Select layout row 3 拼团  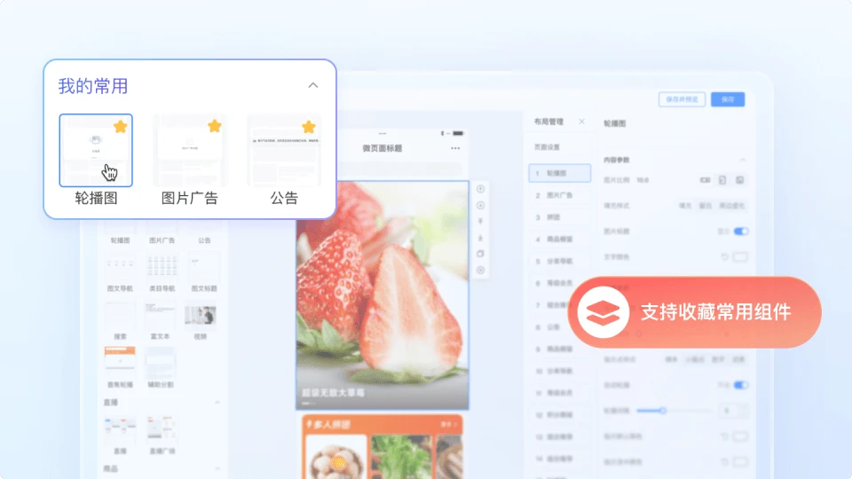560,217
